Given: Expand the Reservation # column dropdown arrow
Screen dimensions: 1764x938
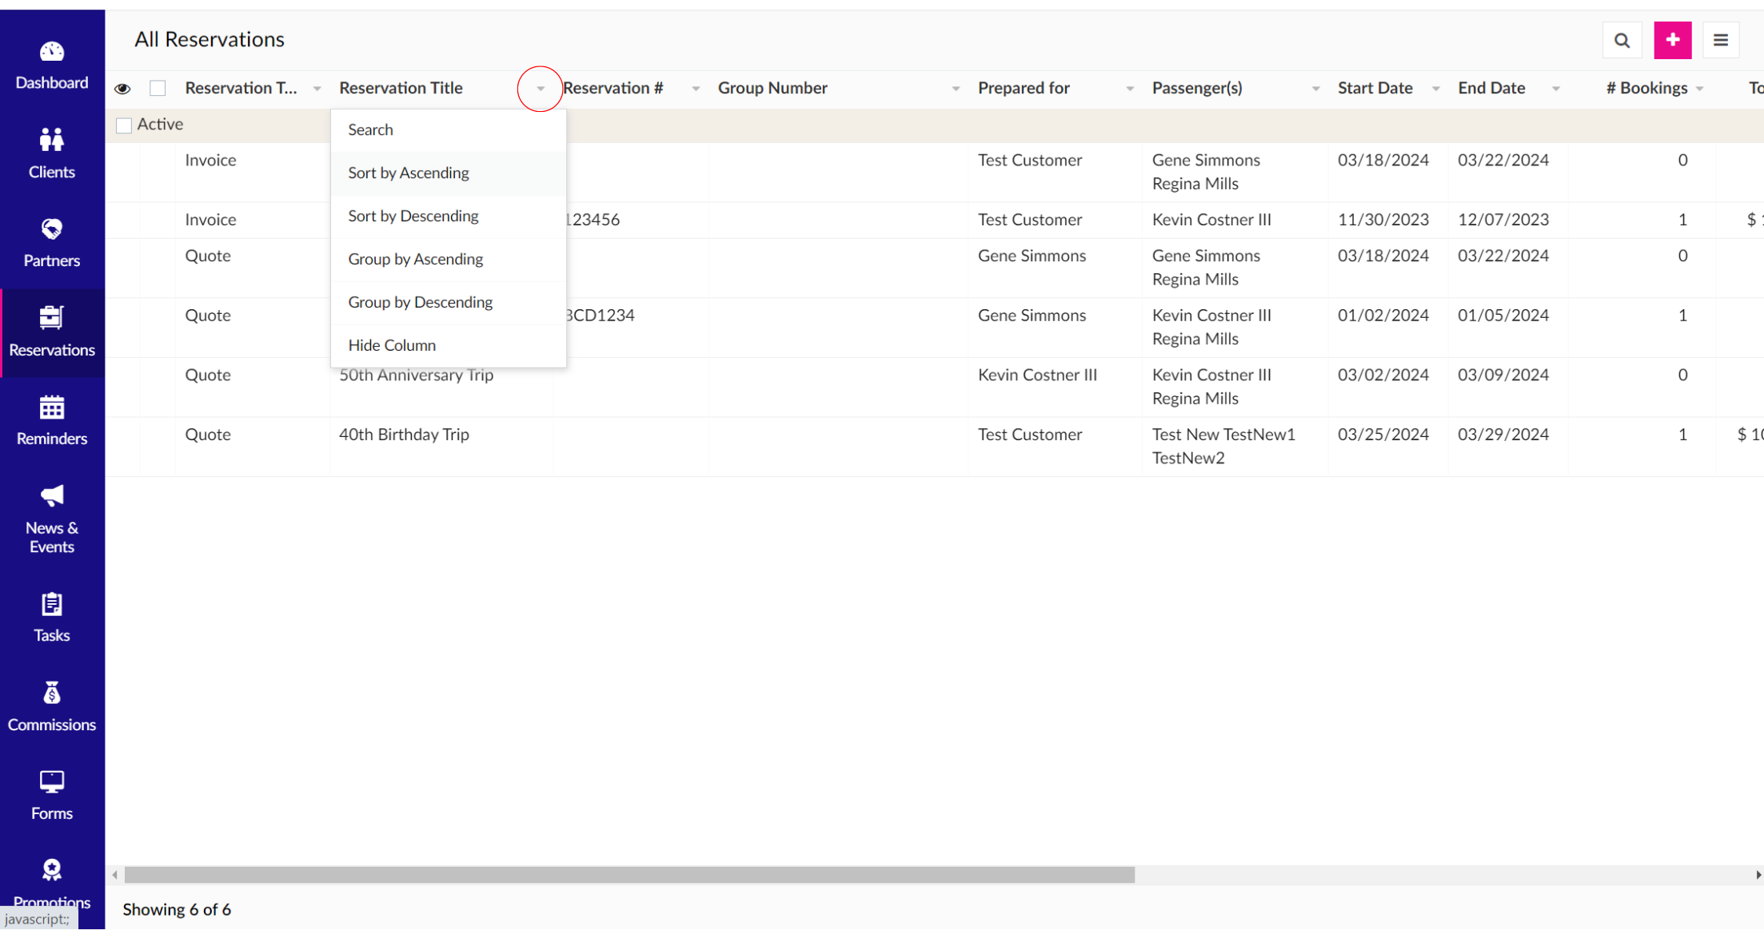Looking at the screenshot, I should pos(696,89).
